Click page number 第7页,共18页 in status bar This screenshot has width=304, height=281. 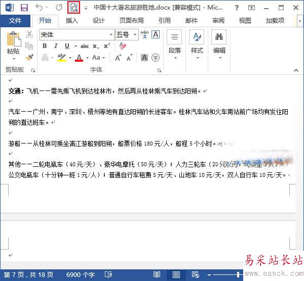click(28, 275)
